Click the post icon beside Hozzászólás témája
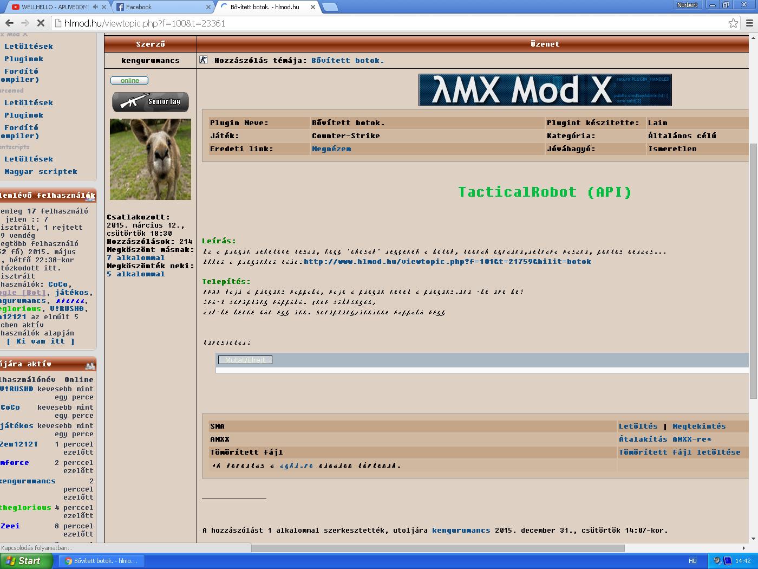Screen dimensions: 758x569 (204, 60)
